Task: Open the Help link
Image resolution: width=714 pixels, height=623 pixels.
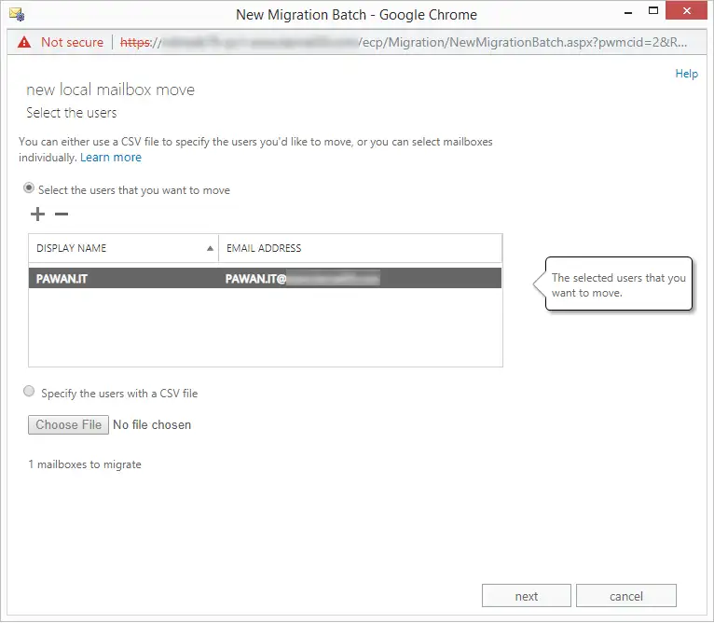Action: 686,74
